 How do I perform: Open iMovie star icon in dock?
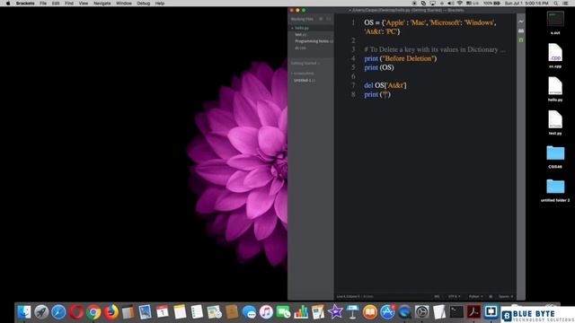point(335,312)
